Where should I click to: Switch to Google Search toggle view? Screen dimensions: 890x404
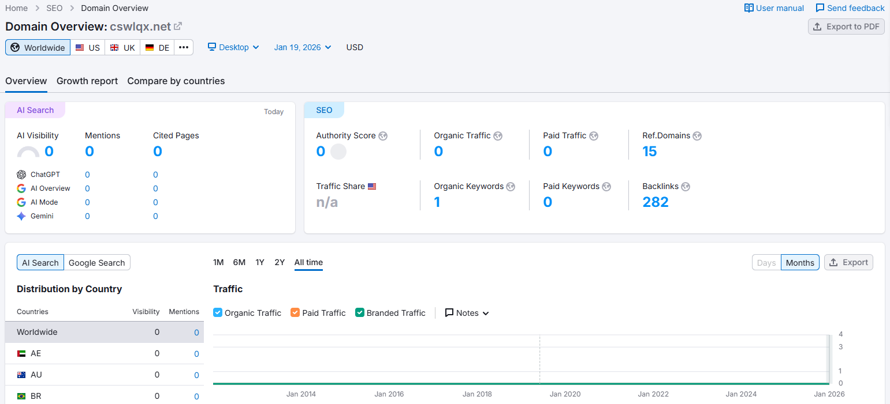point(97,263)
